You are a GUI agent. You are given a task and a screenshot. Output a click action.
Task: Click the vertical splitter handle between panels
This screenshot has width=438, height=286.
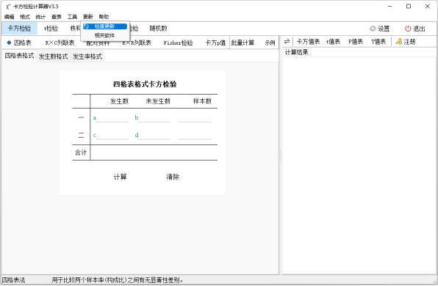pos(280,155)
